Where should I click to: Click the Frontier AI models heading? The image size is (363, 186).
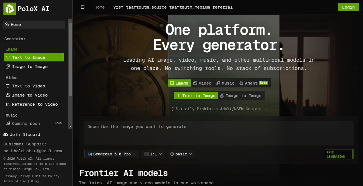point(124,173)
